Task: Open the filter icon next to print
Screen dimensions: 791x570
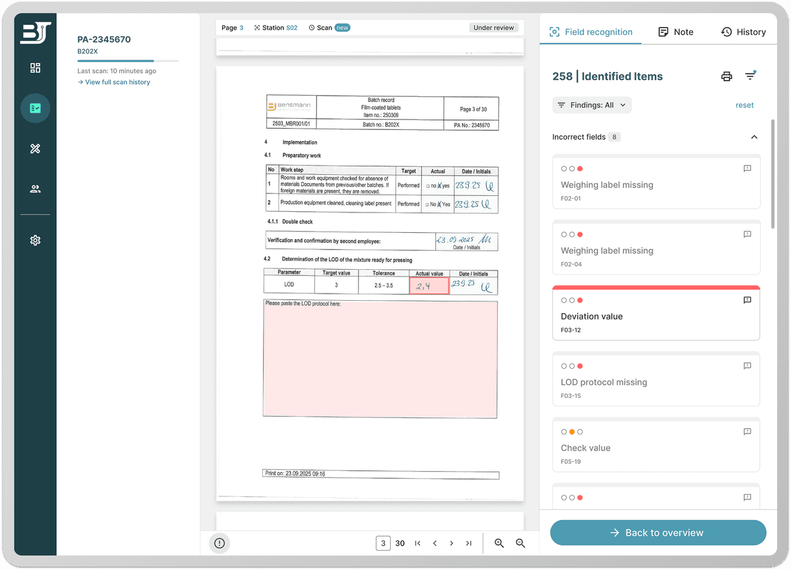Action: tap(750, 77)
